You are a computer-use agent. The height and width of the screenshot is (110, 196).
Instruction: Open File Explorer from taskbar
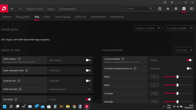click(68, 107)
